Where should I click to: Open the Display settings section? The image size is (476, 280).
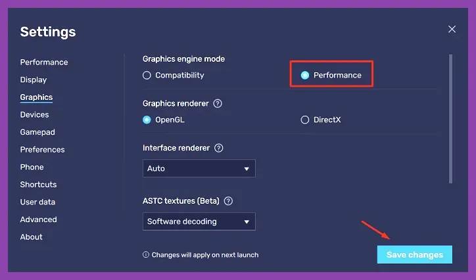34,80
